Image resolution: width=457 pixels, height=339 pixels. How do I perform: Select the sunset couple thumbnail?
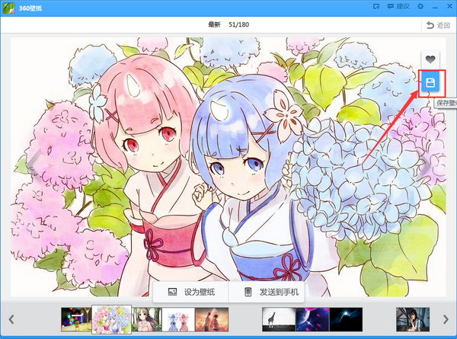click(x=212, y=319)
